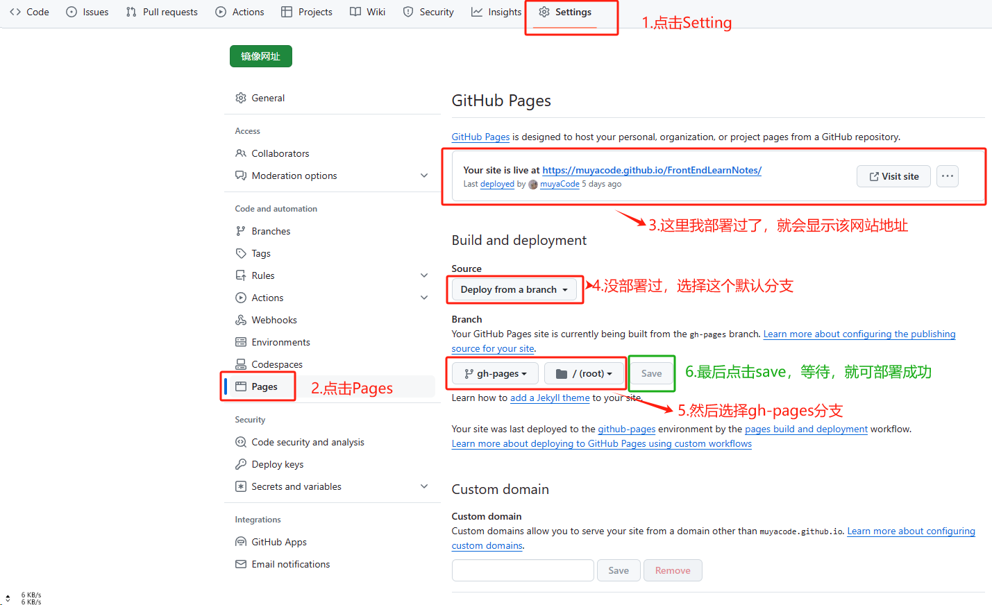
Task: Open the muyaCode user link
Action: click(x=560, y=184)
